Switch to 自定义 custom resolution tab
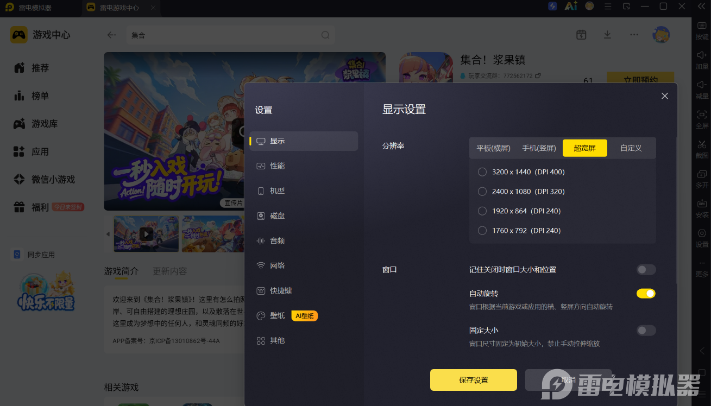The image size is (711, 406). coord(631,148)
